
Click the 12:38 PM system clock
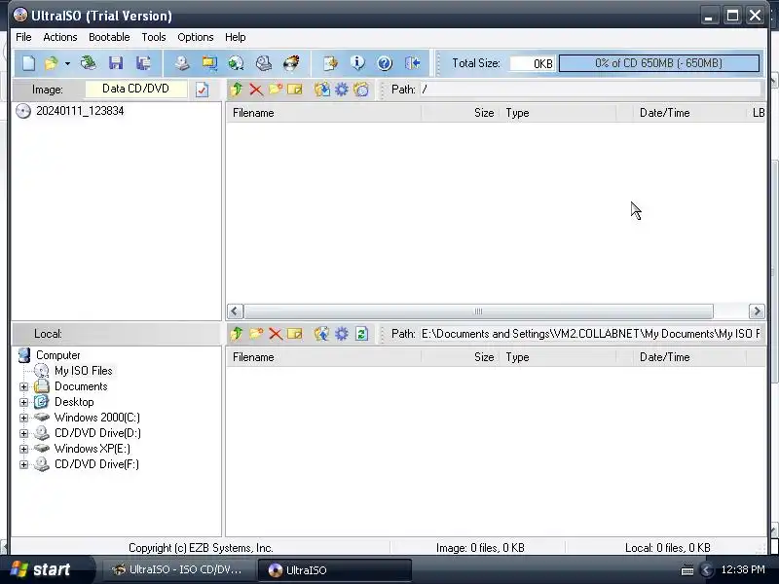pyautogui.click(x=743, y=569)
